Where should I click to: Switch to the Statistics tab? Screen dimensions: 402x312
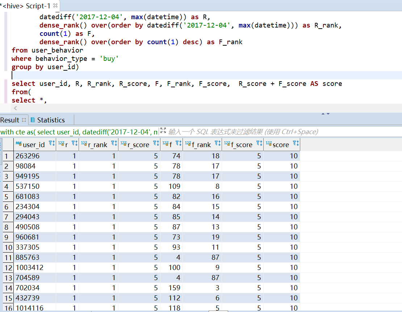coord(51,120)
